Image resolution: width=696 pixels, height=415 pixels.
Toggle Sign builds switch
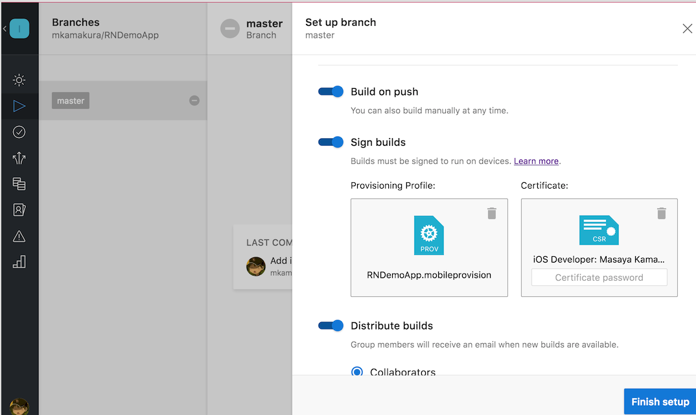click(331, 142)
